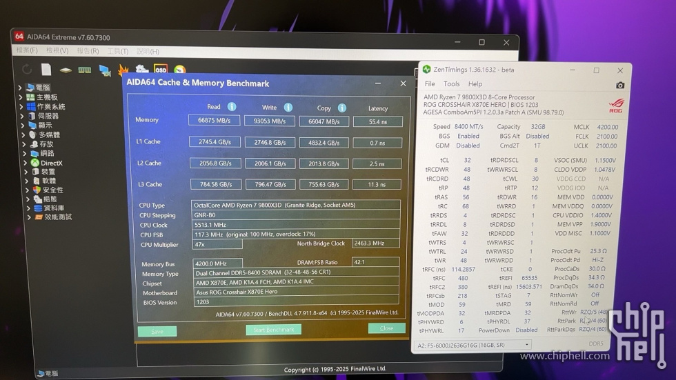The image size is (676, 380).
Task: Click L3 Cache Read value 784.58 GB/s
Action: coord(215,184)
